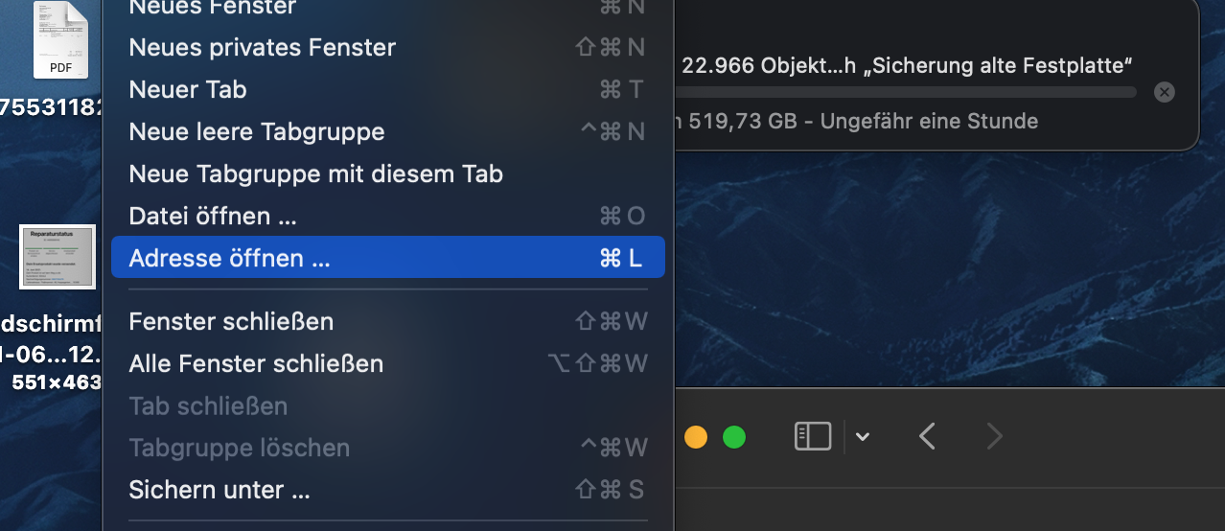Select "Sichern unter ..." menu entry
1225x531 pixels.
point(220,490)
